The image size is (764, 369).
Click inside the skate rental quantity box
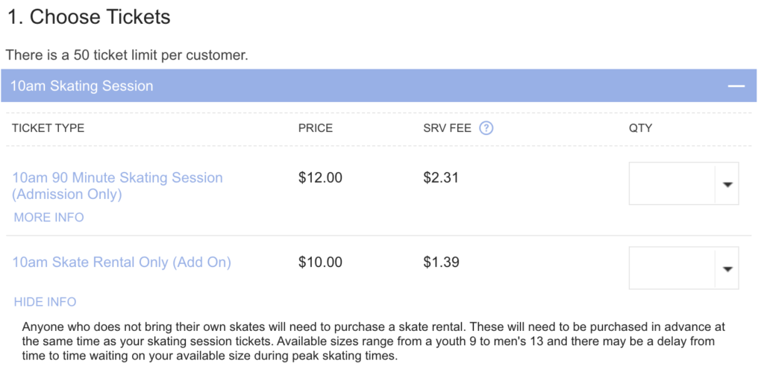click(671, 268)
